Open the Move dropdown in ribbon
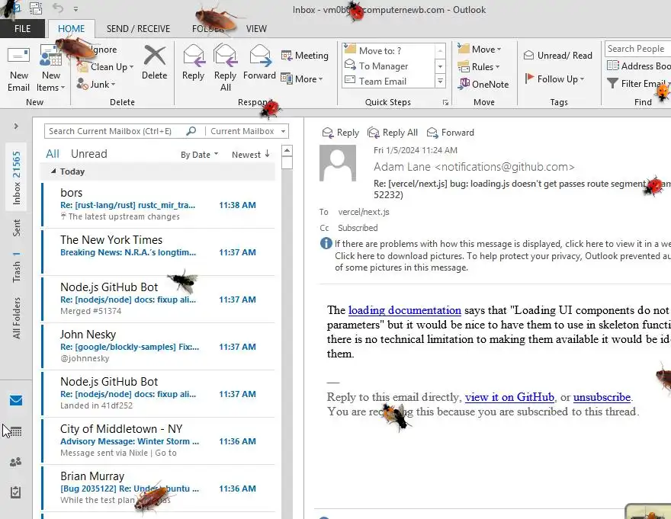671x519 pixels. [480, 50]
